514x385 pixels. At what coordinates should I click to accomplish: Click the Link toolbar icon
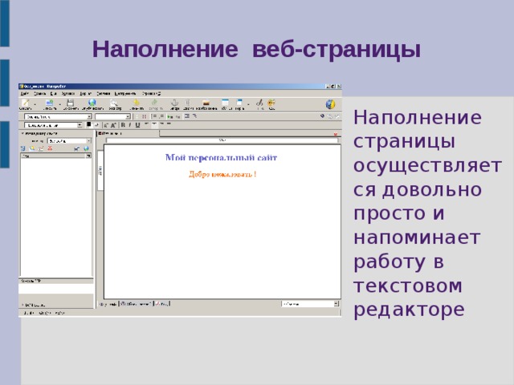pyautogui.click(x=188, y=103)
